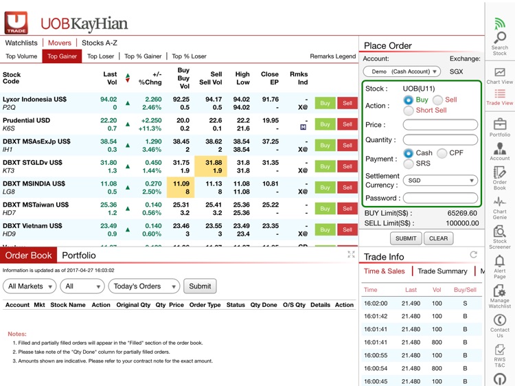Select the Trade View icon
The image size is (515, 386).
(500, 98)
